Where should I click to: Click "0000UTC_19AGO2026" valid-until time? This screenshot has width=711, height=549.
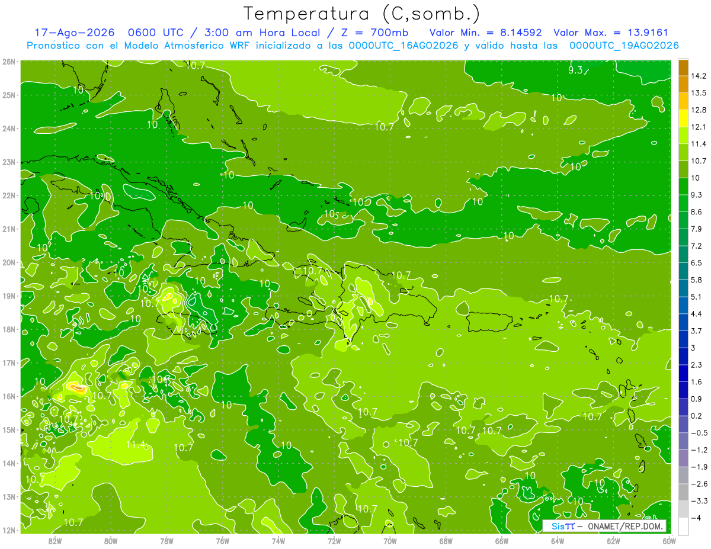coord(623,46)
